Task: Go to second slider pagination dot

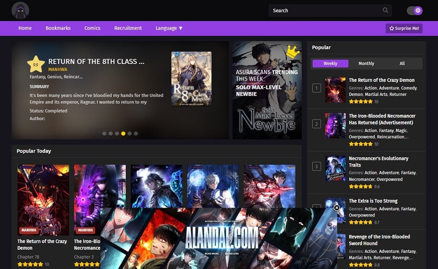Action: tap(111, 134)
